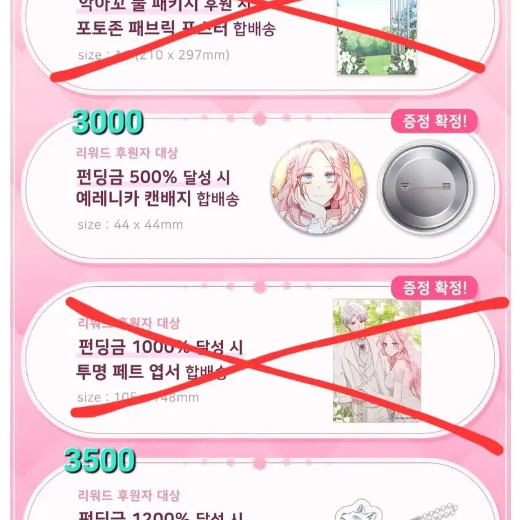This screenshot has height=520, width=520.
Task: Click 리워드 후원자 대상 above can badge
Action: point(127,153)
